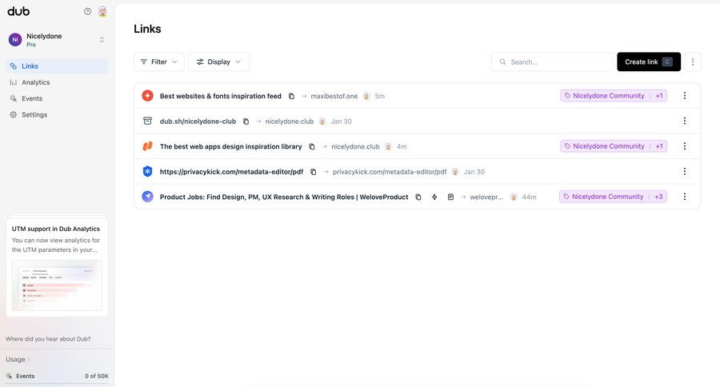Open Events in sidebar
The width and height of the screenshot is (720, 387).
(57, 98)
